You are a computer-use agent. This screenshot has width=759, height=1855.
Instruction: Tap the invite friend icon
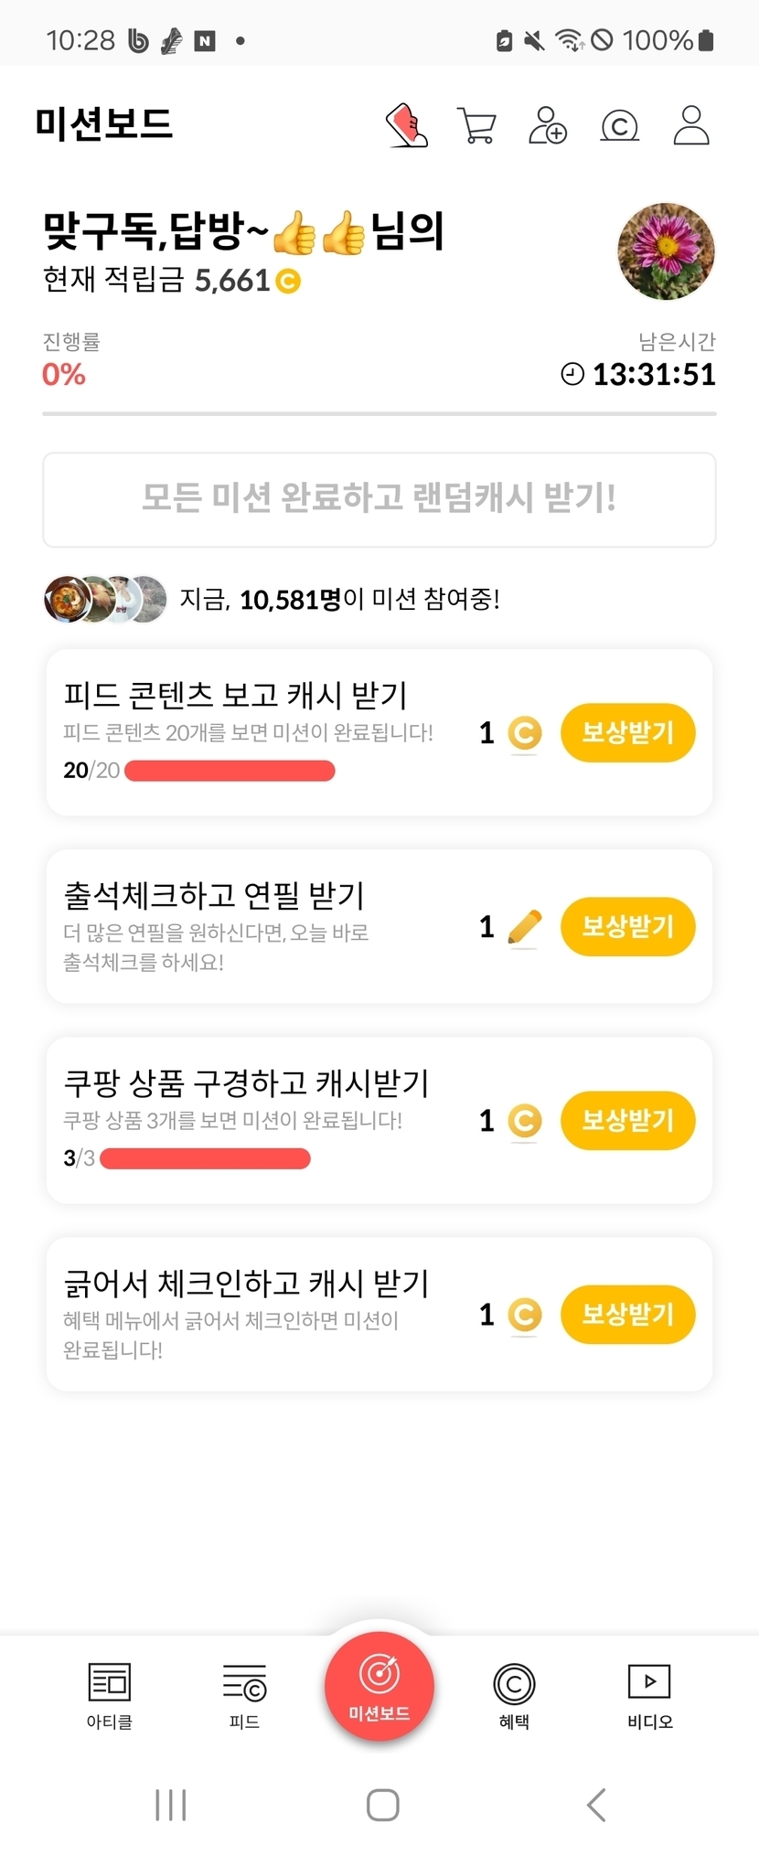pyautogui.click(x=548, y=125)
